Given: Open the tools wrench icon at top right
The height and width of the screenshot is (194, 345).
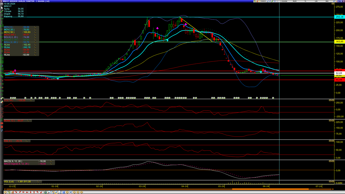Looking at the screenshot, I should tap(336, 1).
